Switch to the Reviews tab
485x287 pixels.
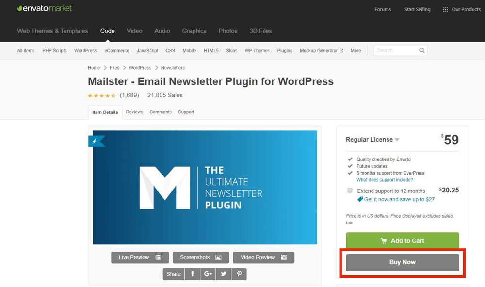pos(134,112)
